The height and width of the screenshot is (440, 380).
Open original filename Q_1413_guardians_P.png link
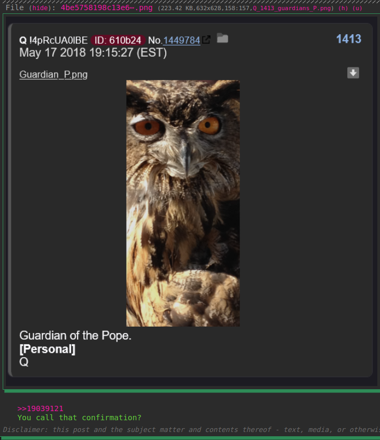pos(292,8)
